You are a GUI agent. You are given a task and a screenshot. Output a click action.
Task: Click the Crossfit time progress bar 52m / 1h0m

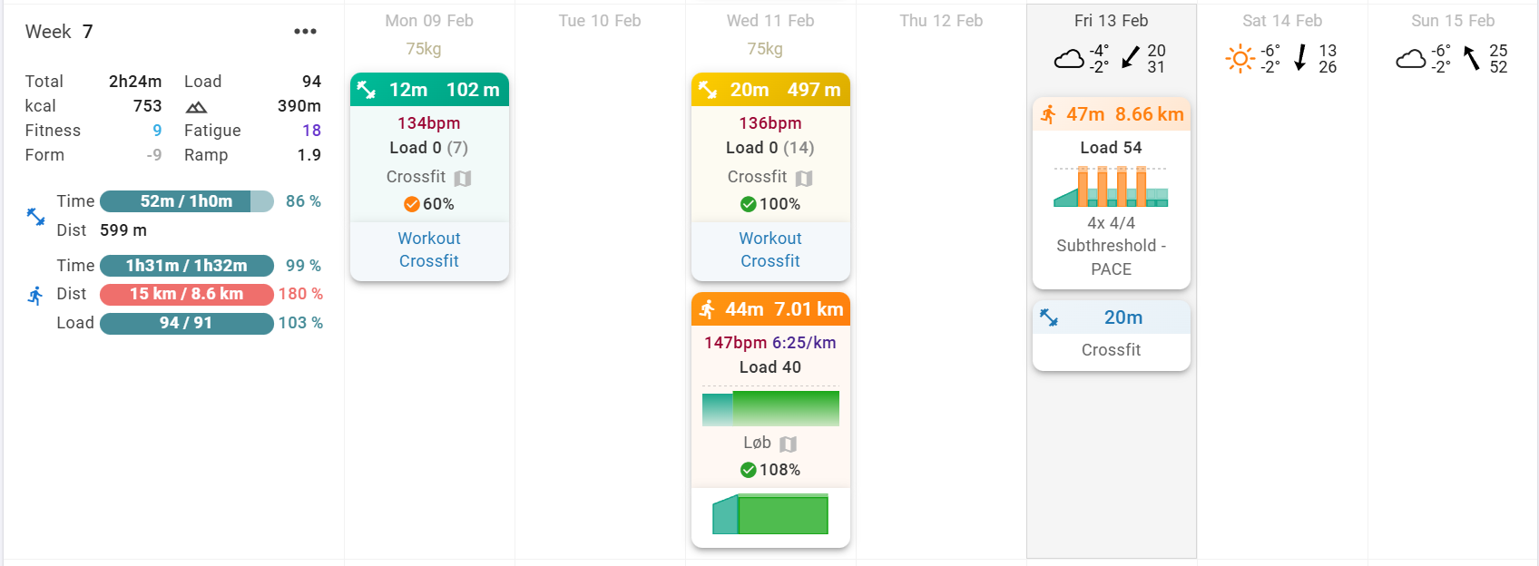tap(186, 201)
